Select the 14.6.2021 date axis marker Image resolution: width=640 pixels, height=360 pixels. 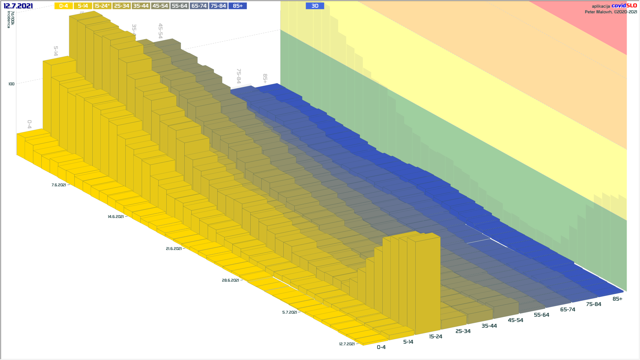click(116, 217)
